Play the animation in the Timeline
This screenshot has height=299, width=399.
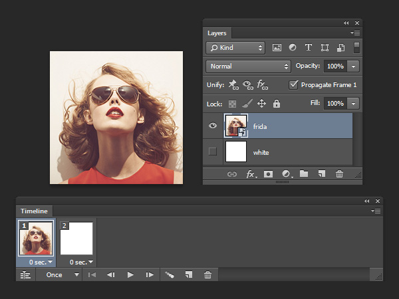coord(130,274)
